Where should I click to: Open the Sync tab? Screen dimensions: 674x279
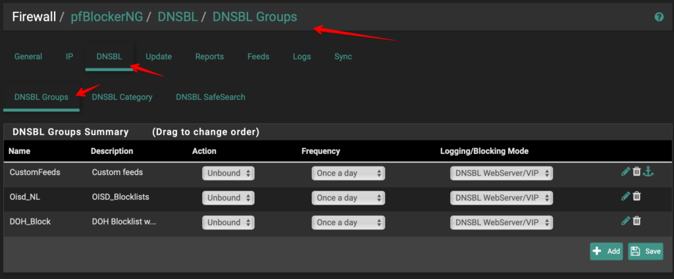[x=343, y=57]
